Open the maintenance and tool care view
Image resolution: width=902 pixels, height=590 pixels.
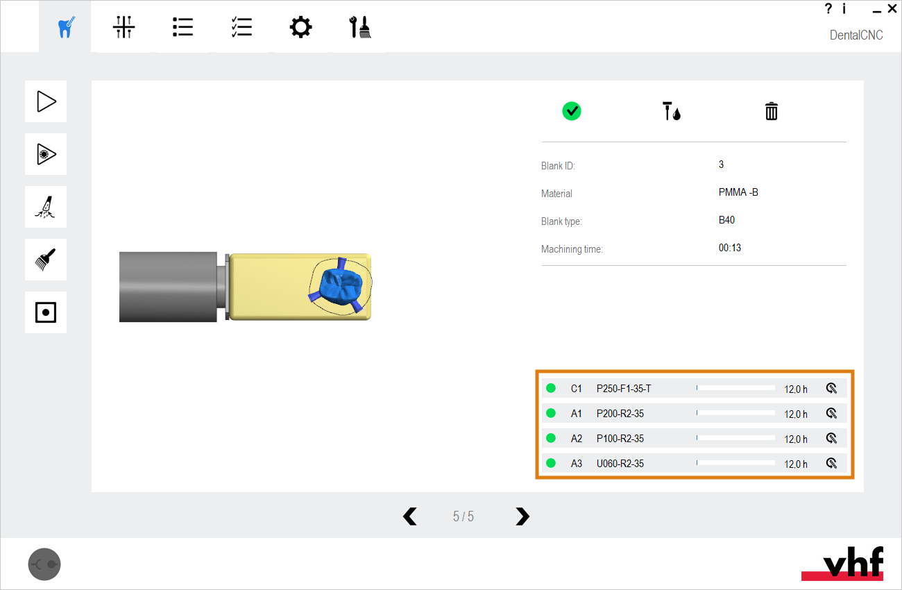pos(358,26)
